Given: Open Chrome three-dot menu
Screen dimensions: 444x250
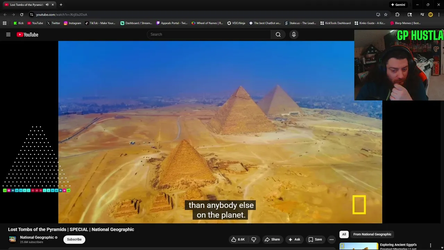Looking at the screenshot, I should click(439, 15).
